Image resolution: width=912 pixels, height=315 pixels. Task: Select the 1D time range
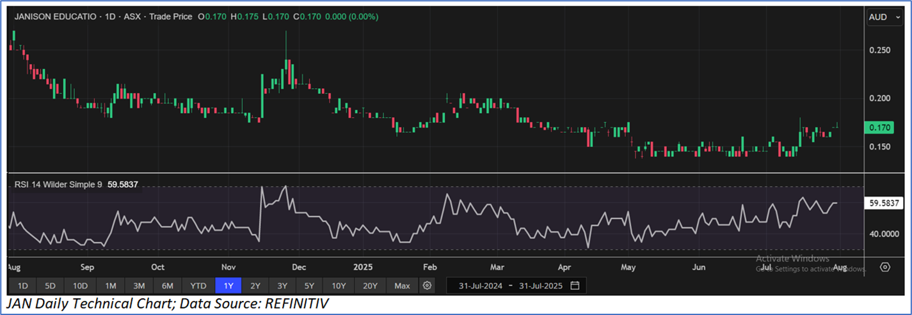point(22,285)
